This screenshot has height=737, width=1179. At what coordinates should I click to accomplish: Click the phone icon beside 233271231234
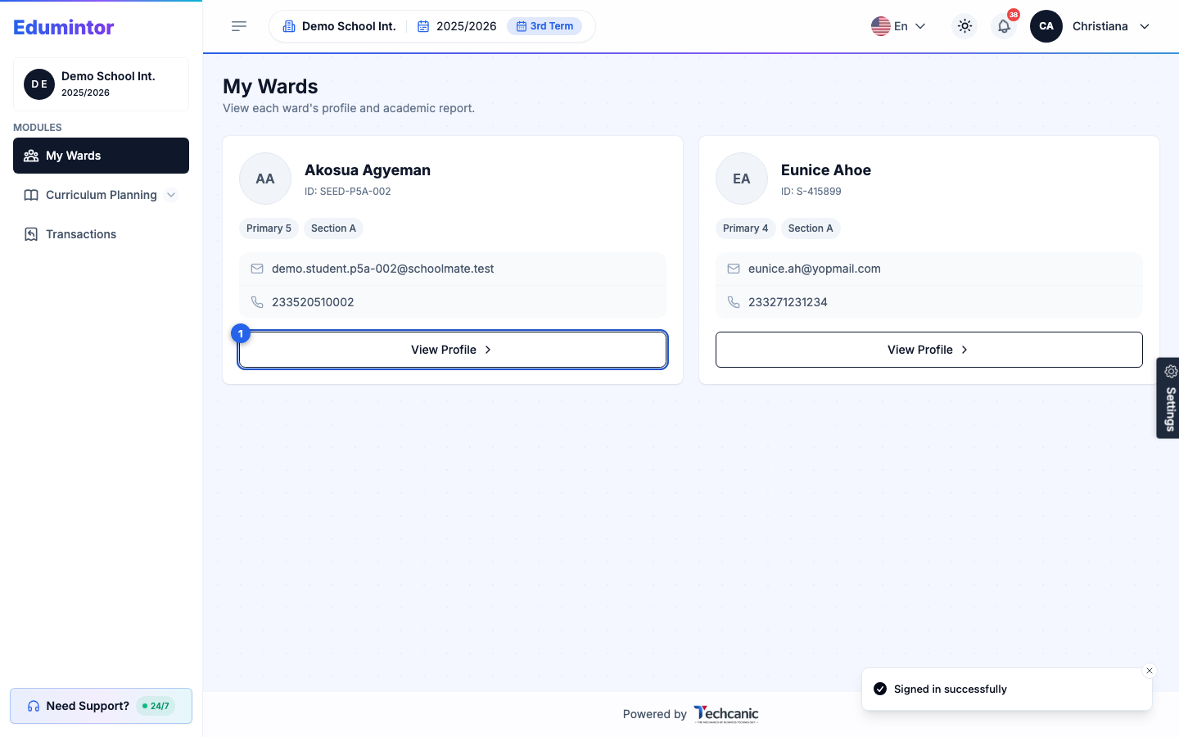point(734,302)
